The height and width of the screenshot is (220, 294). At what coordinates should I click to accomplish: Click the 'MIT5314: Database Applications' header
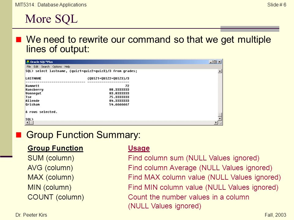click(x=51, y=5)
